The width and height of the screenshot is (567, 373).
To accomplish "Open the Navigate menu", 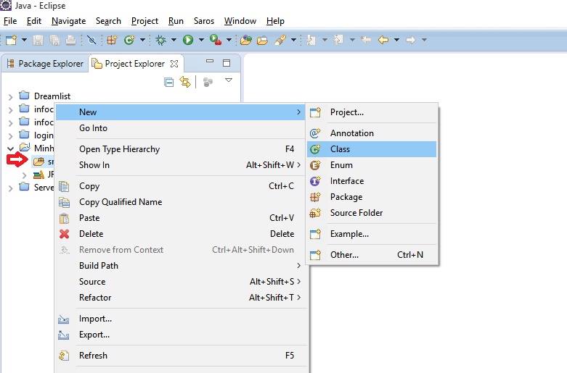I will tap(69, 21).
